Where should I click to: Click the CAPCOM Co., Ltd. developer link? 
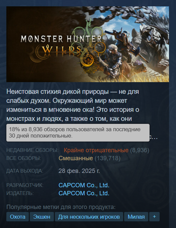[x=84, y=185]
